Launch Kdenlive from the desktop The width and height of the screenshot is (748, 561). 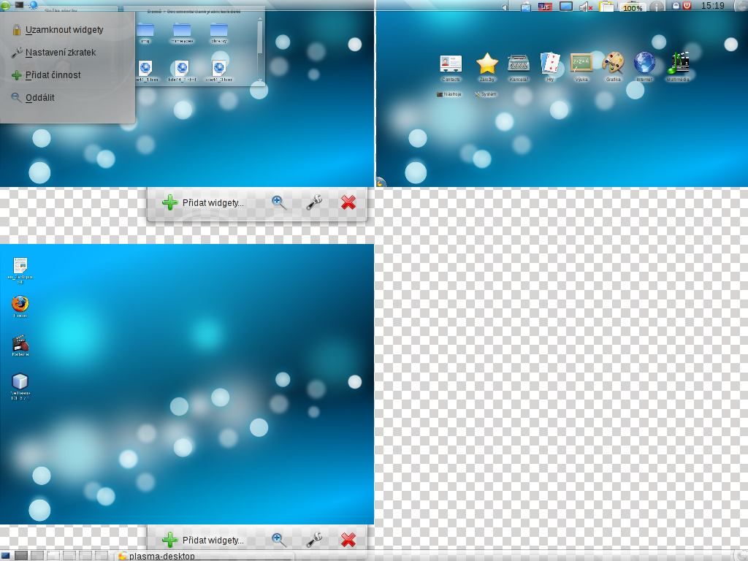tap(20, 344)
